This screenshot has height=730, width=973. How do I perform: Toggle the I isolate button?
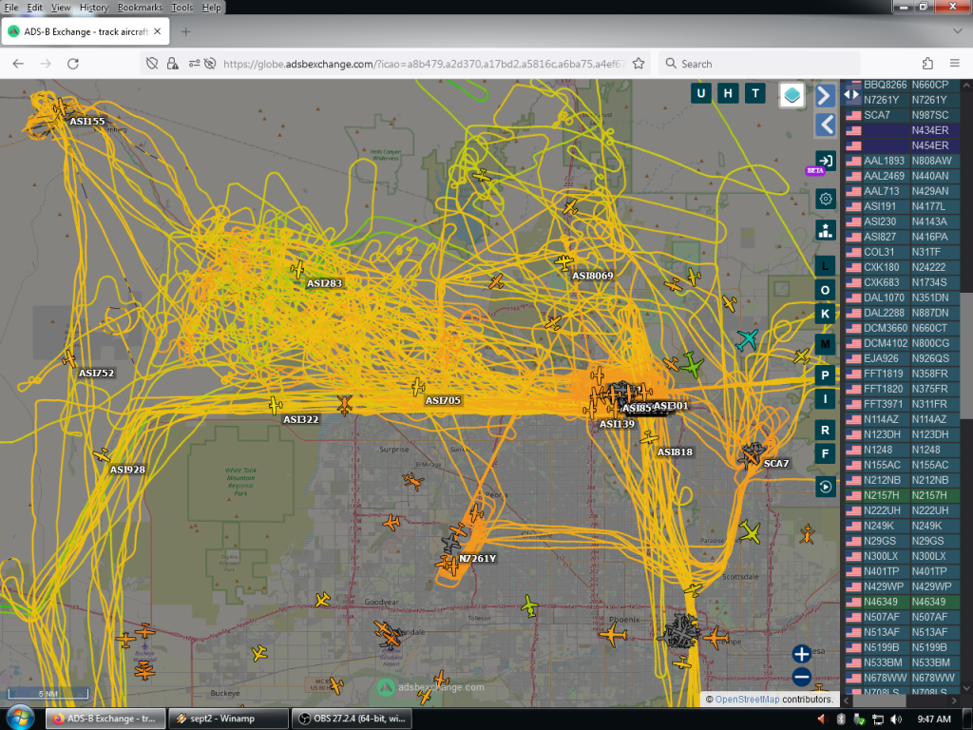(x=826, y=399)
